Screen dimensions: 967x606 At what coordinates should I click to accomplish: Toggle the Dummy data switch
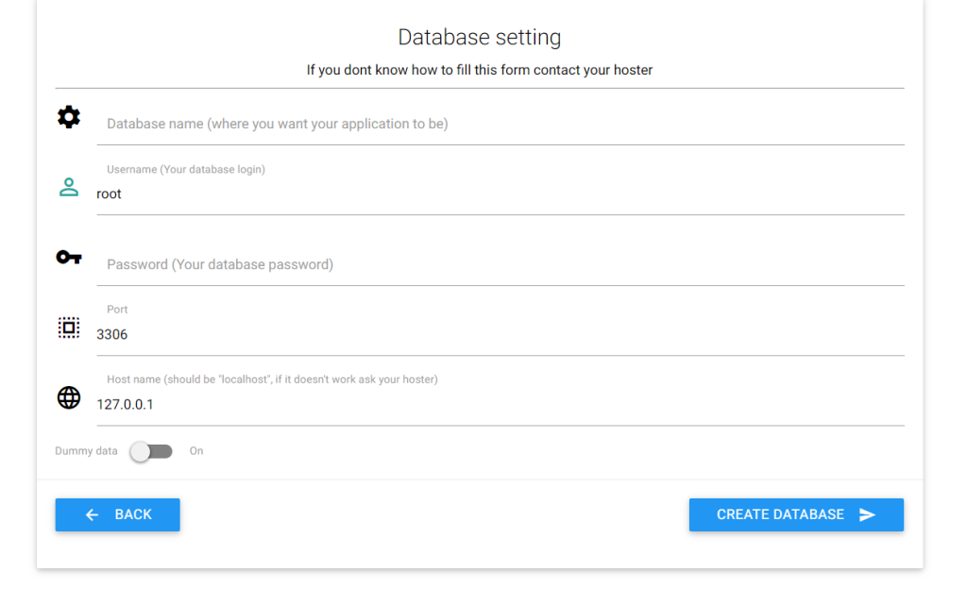click(x=151, y=451)
